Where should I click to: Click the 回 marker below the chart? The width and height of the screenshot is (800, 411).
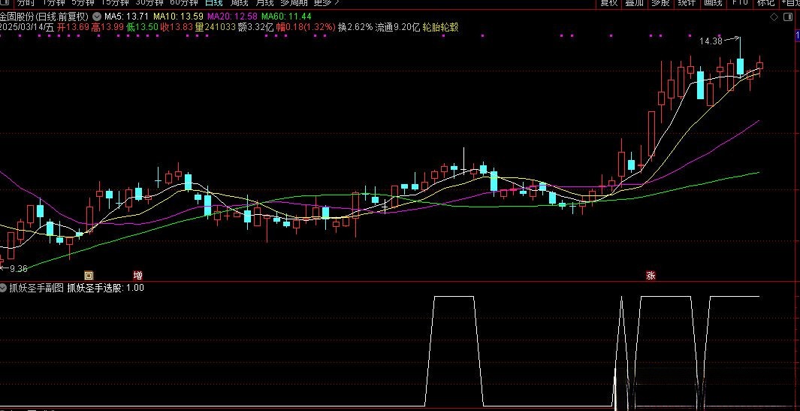(x=88, y=276)
